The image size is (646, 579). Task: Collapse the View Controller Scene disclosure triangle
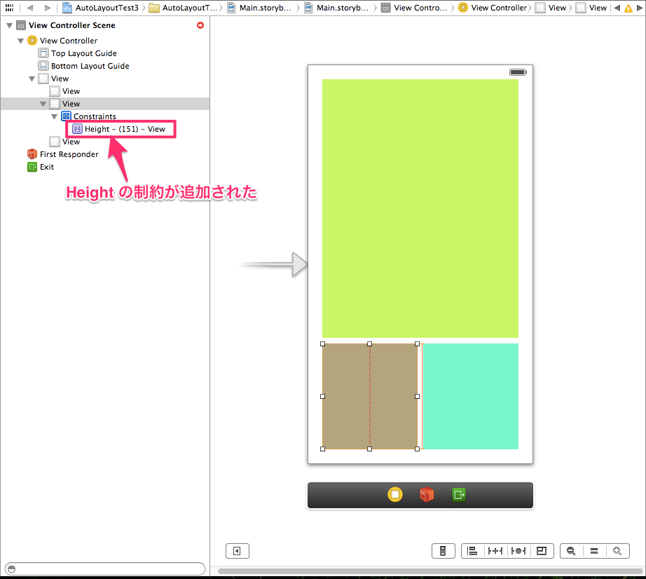point(10,25)
